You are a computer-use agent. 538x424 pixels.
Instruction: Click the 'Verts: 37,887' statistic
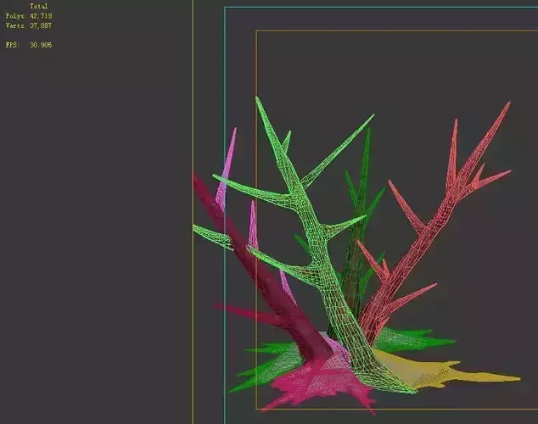coord(29,25)
